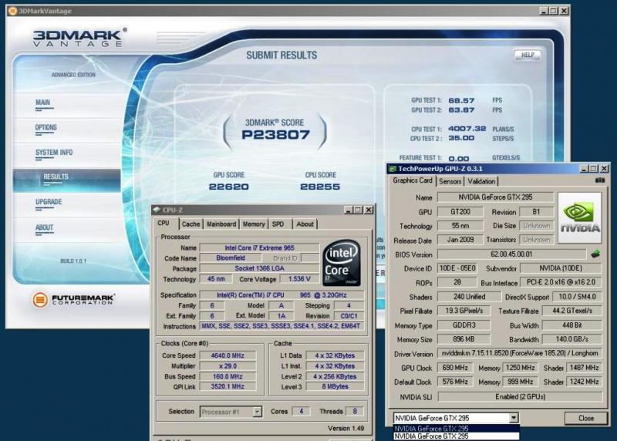This screenshot has width=617, height=441.
Task: Select RESULTS in 3DMark Vantage sidebar
Action: point(67,180)
